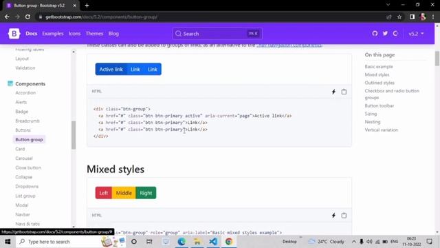Click the Active link button
The height and width of the screenshot is (248, 440).
point(111,69)
